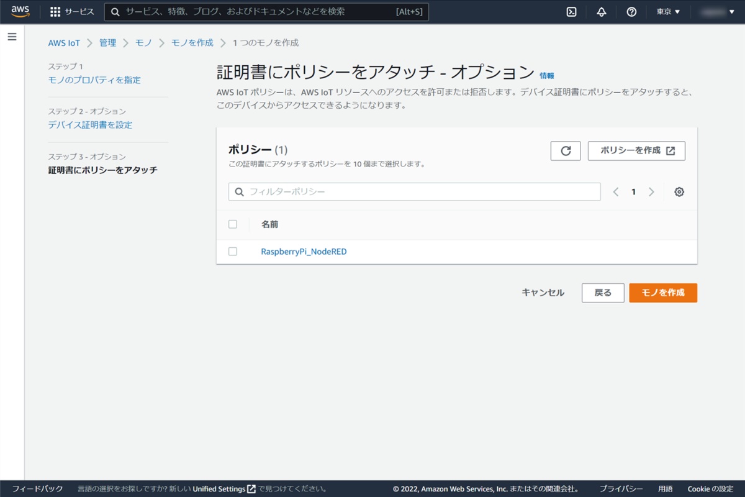Focus the フィルターポリシー search field
This screenshot has width=745, height=497.
415,192
